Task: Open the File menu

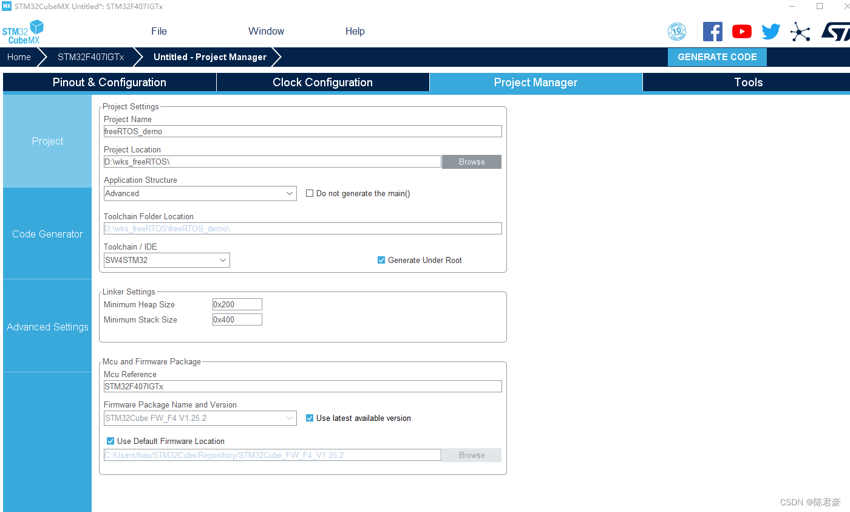Action: 159,32
